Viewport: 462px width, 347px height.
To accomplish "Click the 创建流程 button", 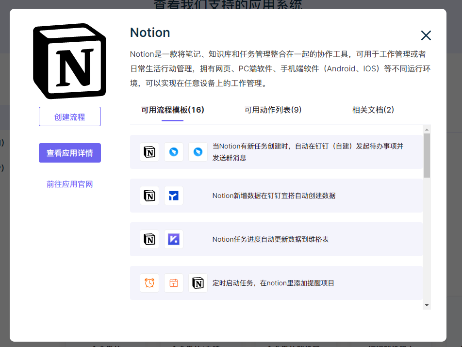I will point(69,116).
